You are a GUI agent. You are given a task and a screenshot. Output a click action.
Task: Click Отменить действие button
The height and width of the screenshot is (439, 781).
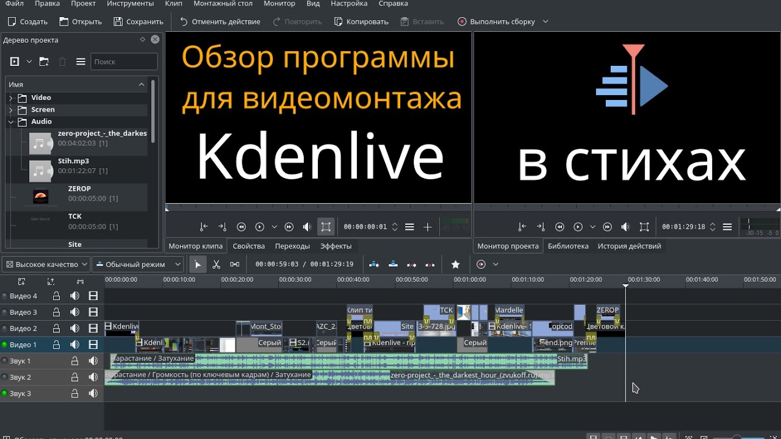pyautogui.click(x=220, y=21)
